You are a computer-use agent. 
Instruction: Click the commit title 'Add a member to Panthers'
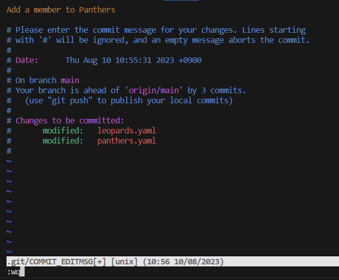pos(61,10)
